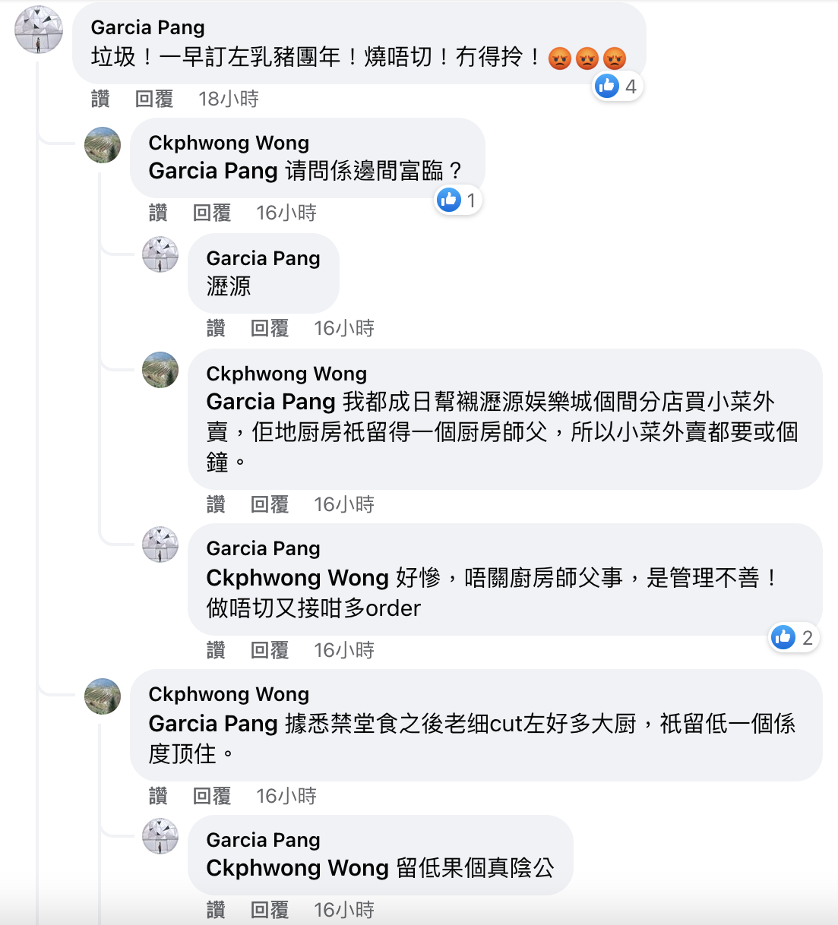Click Garcia Pang's avatar on the top comment

coord(39,30)
